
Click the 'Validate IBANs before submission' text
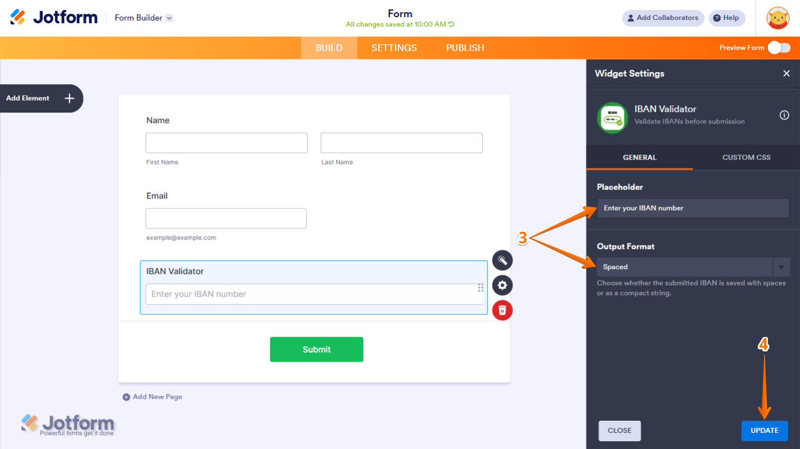(x=690, y=121)
